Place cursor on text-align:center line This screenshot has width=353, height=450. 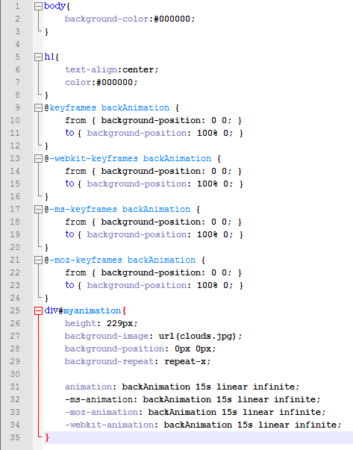(x=112, y=69)
